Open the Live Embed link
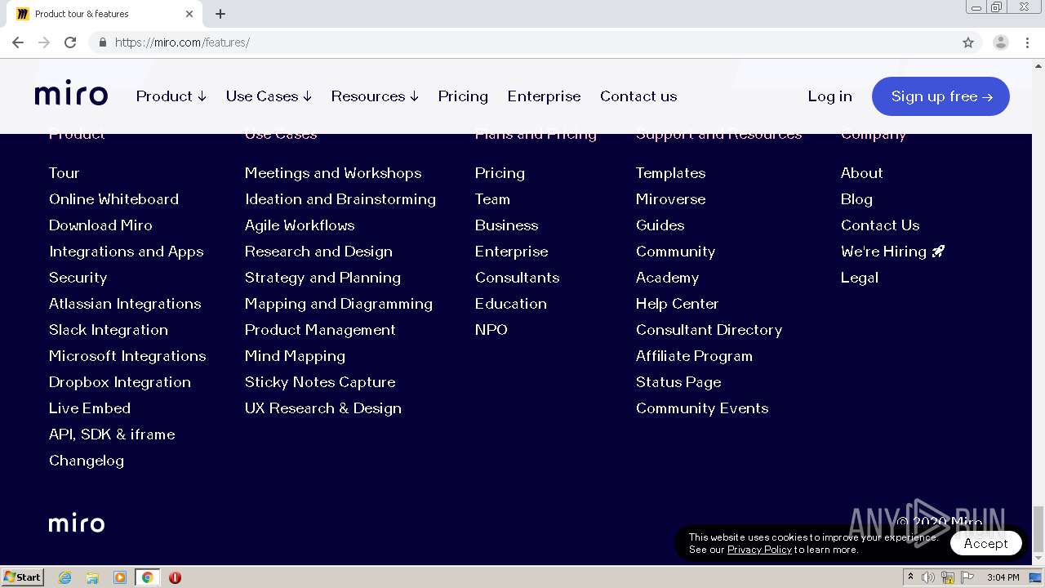The image size is (1045, 588). pyautogui.click(x=90, y=408)
